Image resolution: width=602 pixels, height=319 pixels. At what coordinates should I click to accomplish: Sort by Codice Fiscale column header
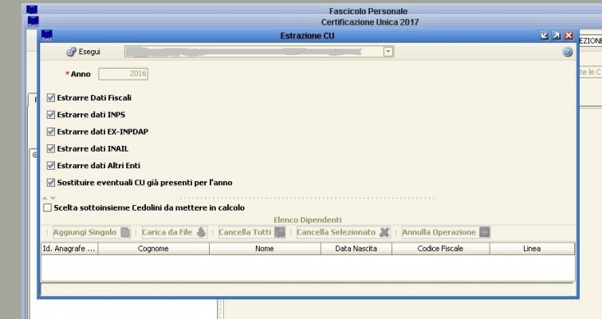pos(441,249)
